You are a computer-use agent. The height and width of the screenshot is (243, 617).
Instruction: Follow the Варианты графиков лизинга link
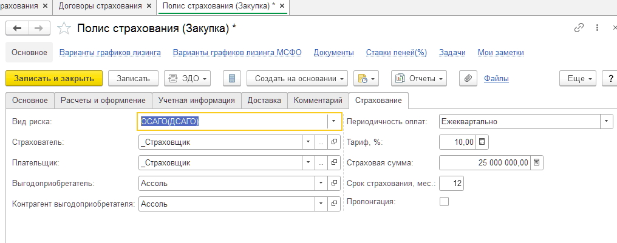(x=110, y=53)
